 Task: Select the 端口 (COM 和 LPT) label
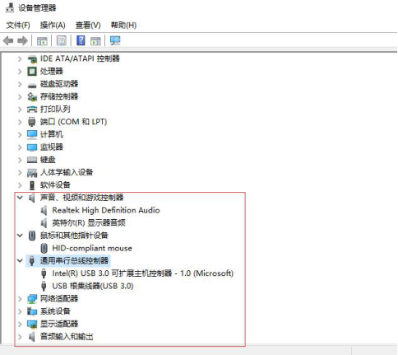(73, 122)
